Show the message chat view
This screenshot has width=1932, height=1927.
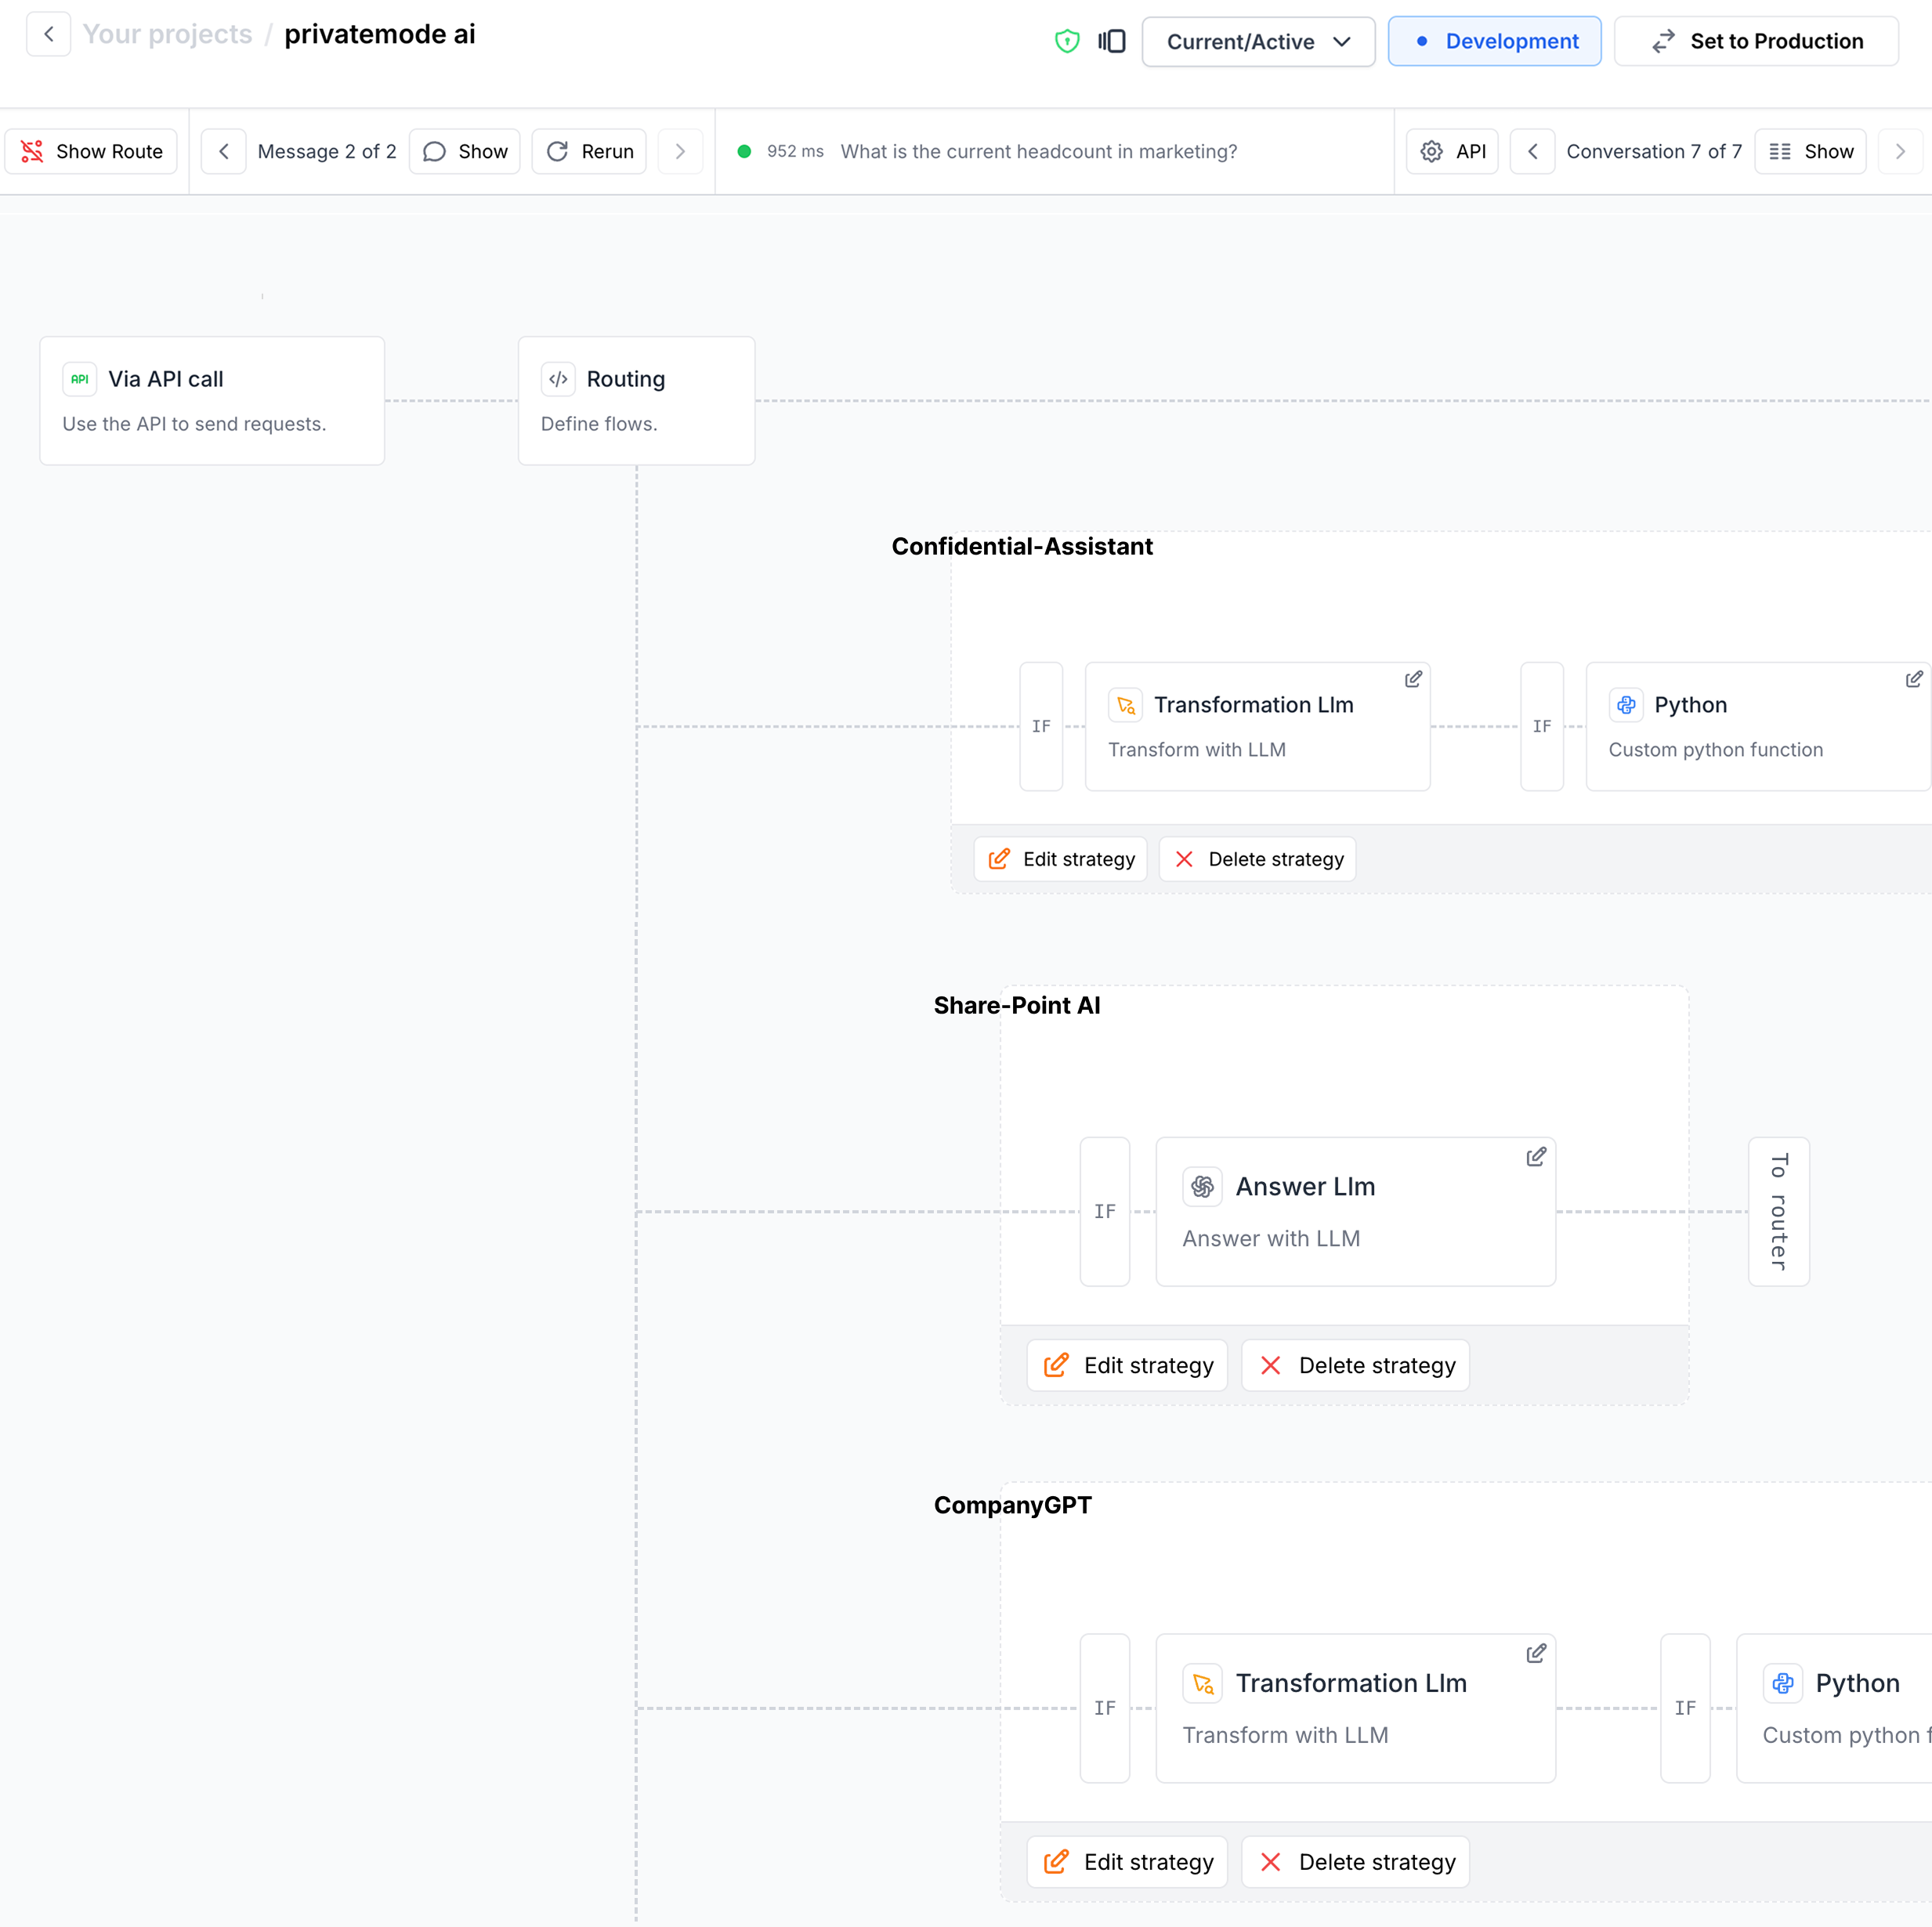[465, 151]
